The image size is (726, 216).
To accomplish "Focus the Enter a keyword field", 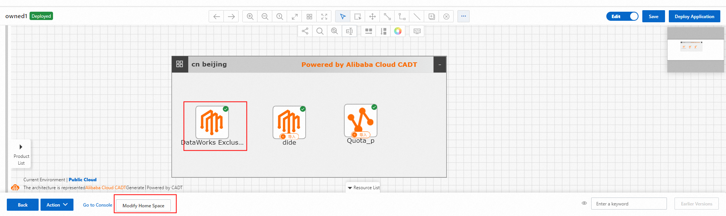I will point(629,204).
